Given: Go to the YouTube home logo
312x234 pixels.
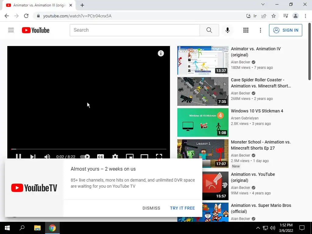Looking at the screenshot, I should coord(36,30).
